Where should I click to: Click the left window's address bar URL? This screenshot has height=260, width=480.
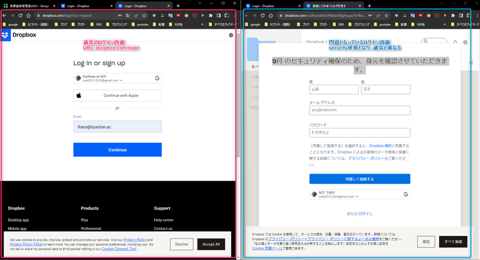click(x=67, y=16)
